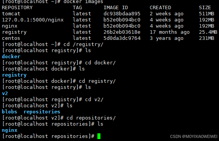Select the registry repository name in table
This screenshot has width=219, height=141.
[x=14, y=32]
